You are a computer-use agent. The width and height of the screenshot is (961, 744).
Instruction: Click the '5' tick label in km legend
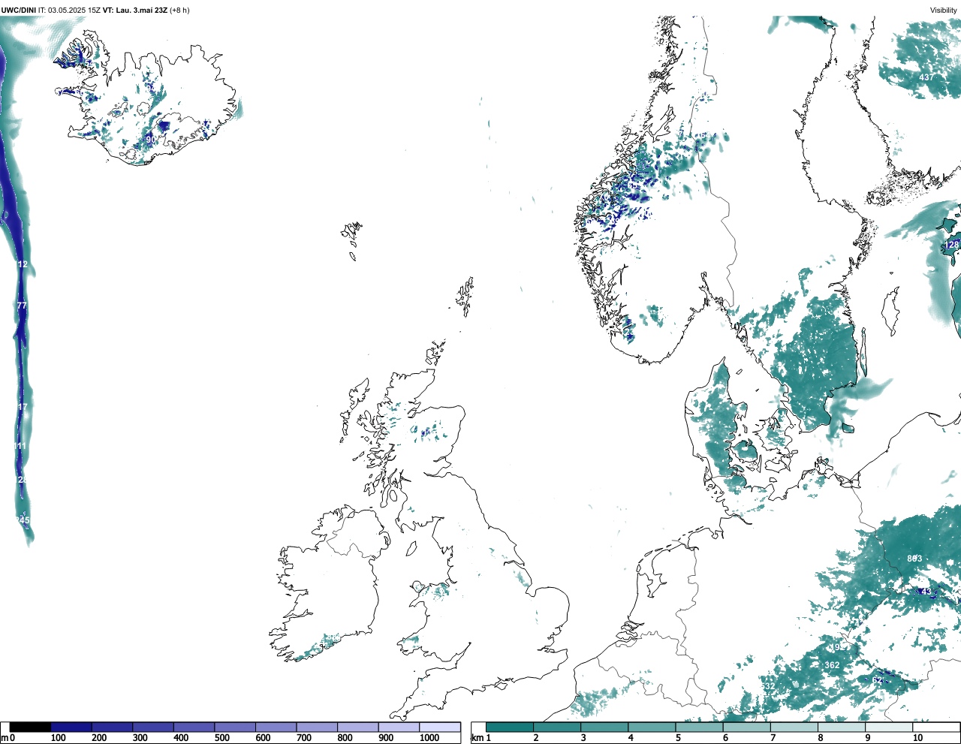tap(678, 738)
